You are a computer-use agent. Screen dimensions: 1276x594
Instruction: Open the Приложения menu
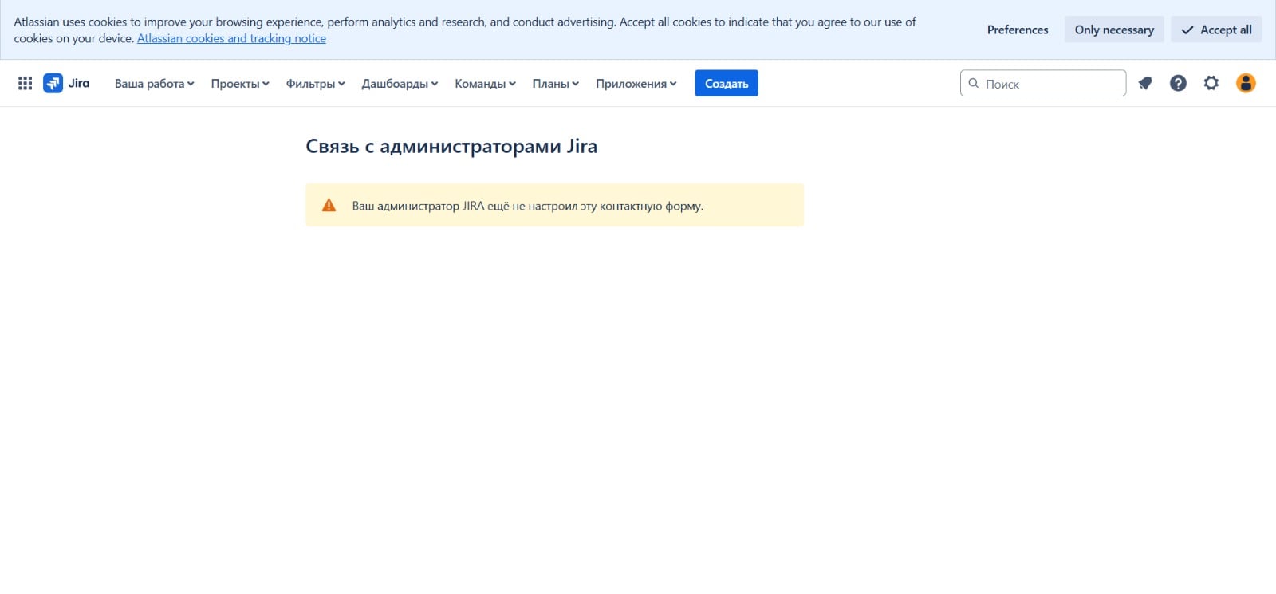point(636,84)
